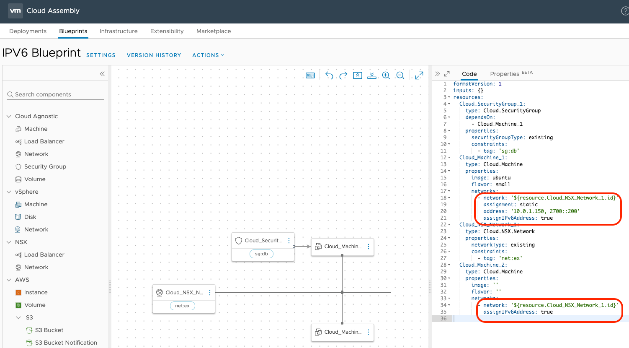Collapse the component palette with the double chevron
Viewport: 629px width, 348px height.
pos(102,74)
